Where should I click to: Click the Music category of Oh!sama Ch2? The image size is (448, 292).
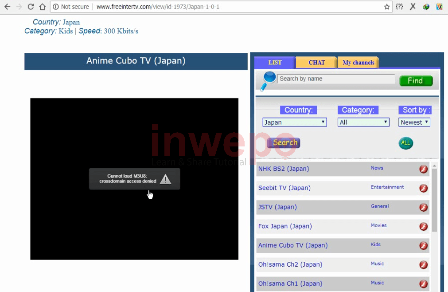[x=377, y=264]
